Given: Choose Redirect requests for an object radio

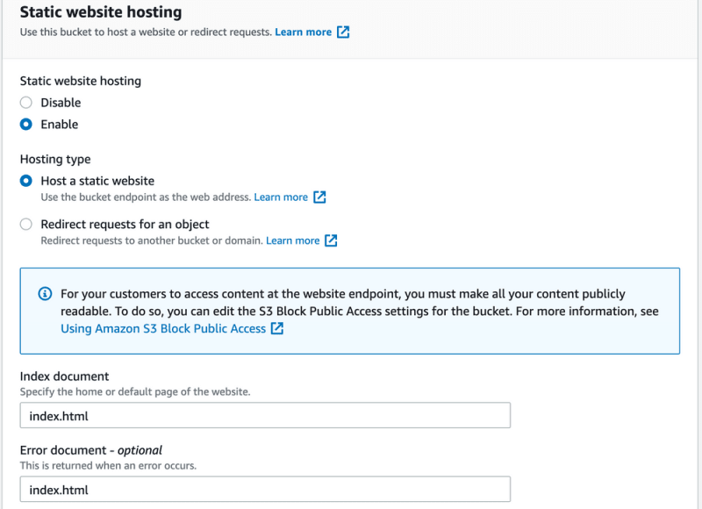Looking at the screenshot, I should coord(26,224).
